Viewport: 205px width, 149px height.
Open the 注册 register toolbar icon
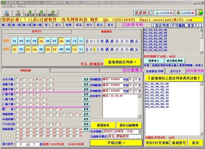pyautogui.click(x=18, y=13)
